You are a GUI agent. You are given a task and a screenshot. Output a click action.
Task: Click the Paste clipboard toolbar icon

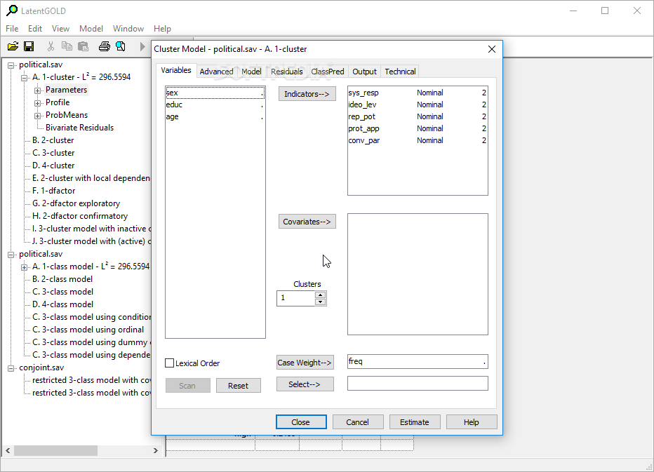84,46
